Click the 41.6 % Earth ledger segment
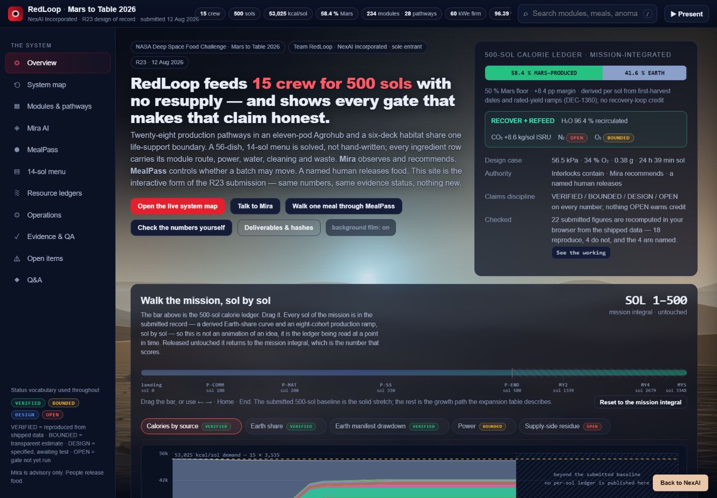This screenshot has width=717, height=498. 644,73
